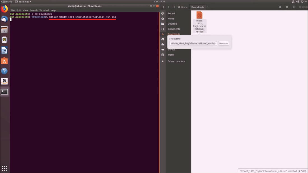308x173 pixels.
Task: Open the Help icon in the dock
Action: (4, 71)
